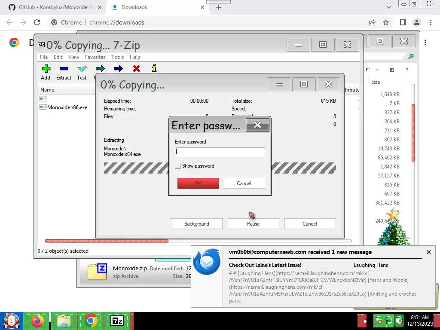Open the downloads page three-dot menu
The width and height of the screenshot is (440, 330).
[x=425, y=43]
